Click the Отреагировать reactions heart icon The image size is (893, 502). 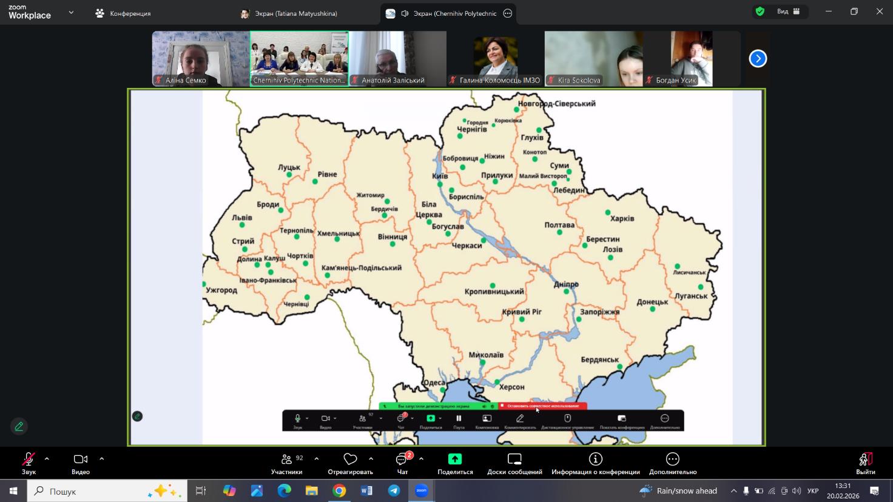pos(350,459)
